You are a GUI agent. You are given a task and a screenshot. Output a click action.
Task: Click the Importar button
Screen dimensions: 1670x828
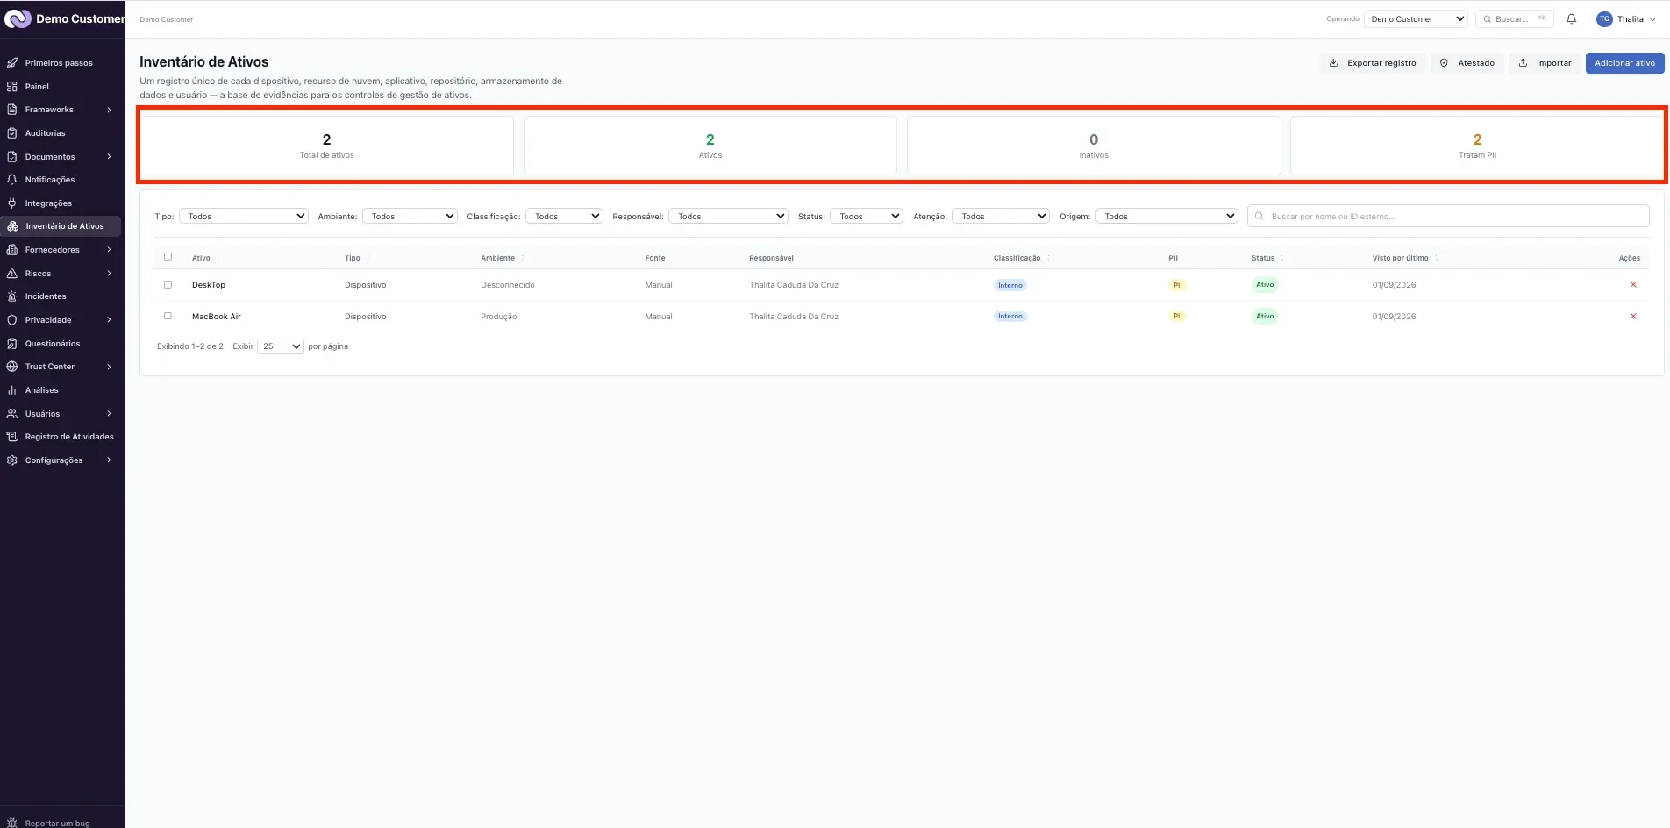click(x=1545, y=63)
